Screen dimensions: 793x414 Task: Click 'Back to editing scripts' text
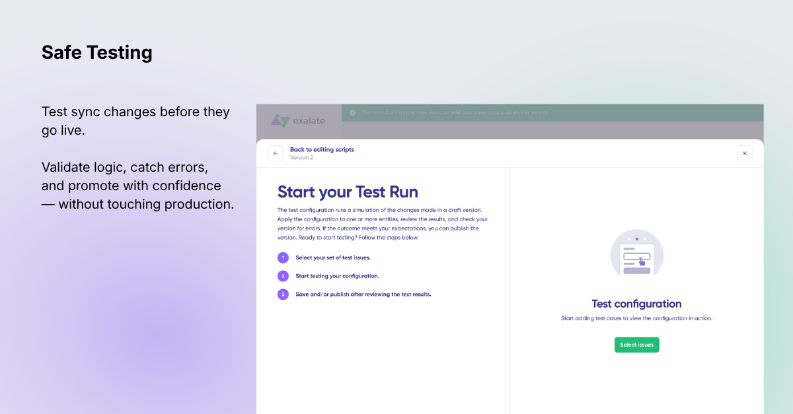pos(322,149)
